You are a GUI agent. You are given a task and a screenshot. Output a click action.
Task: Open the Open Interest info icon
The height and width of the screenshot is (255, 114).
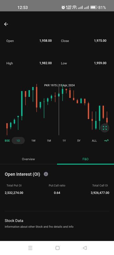coord(46,174)
